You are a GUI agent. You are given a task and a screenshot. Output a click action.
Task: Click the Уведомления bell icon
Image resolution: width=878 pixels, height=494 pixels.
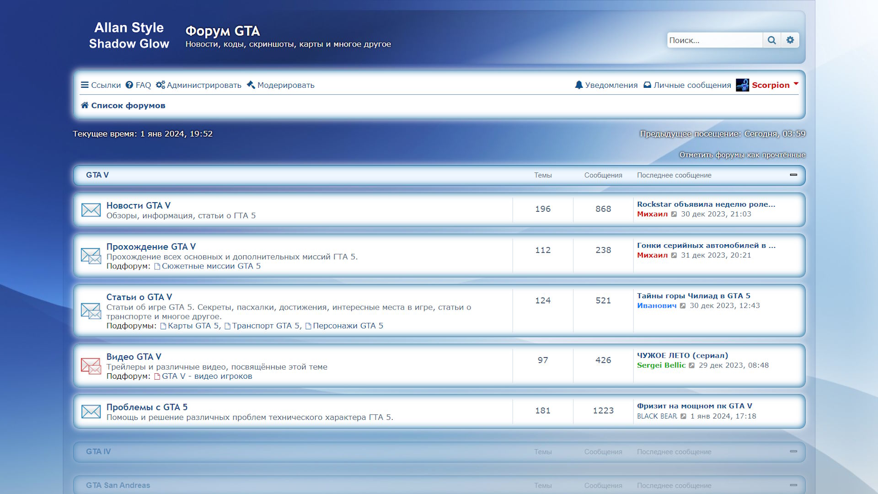coord(579,85)
